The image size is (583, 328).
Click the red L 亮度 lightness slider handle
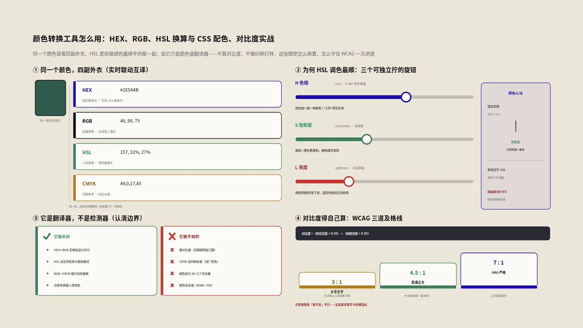tap(349, 181)
